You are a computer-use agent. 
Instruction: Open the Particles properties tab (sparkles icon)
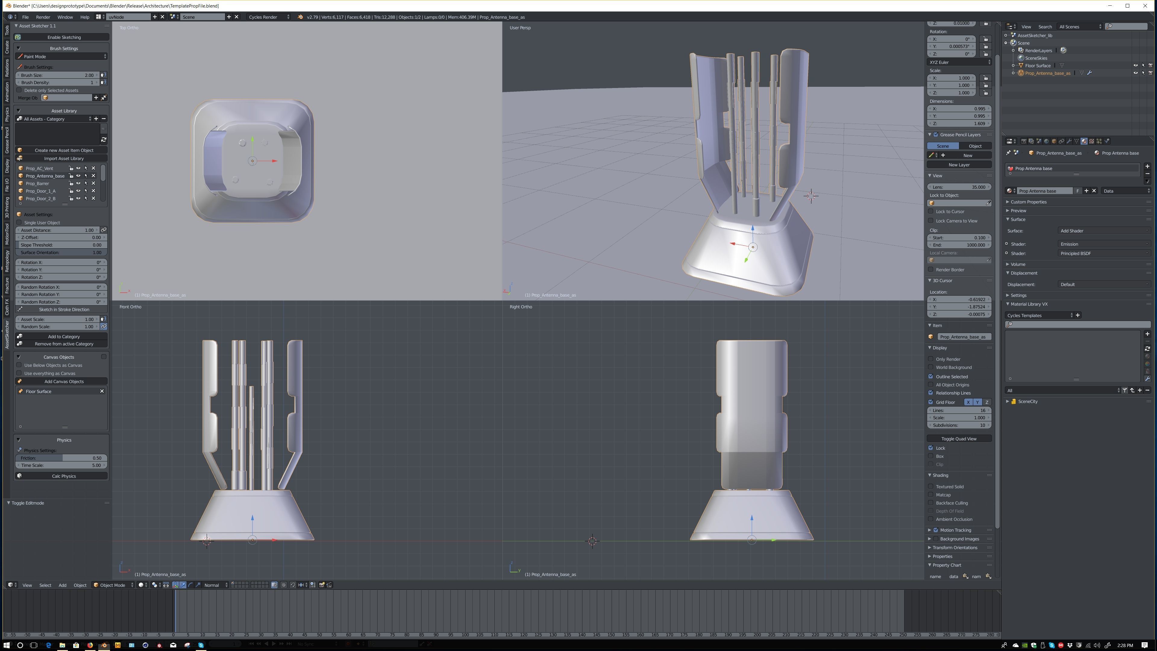point(1099,141)
